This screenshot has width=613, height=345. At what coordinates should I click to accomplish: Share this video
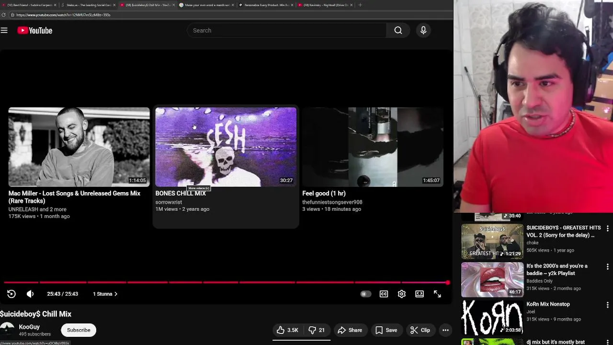point(350,330)
